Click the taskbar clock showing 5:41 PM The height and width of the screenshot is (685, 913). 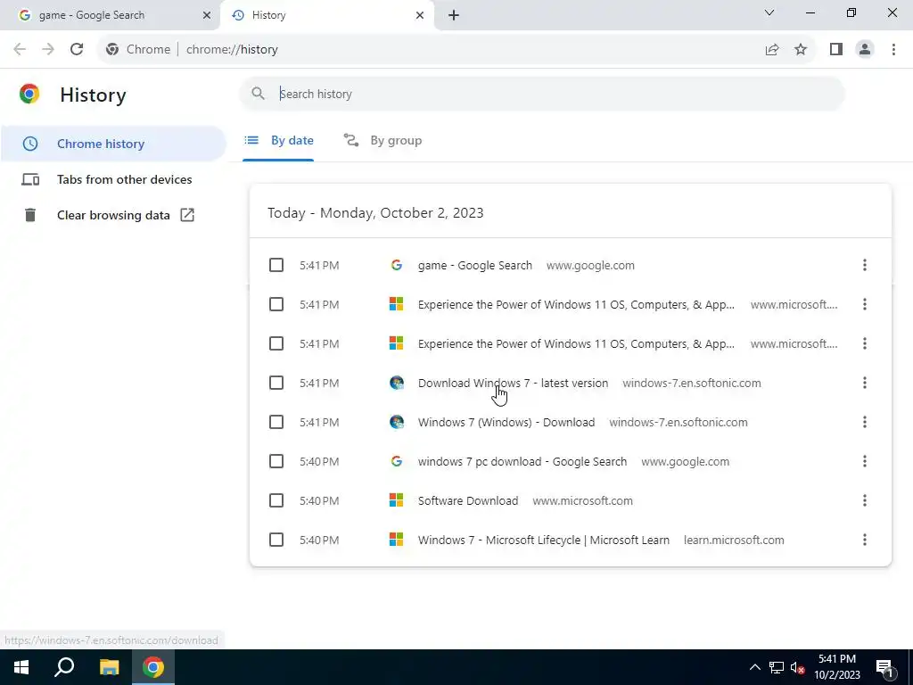(x=837, y=667)
